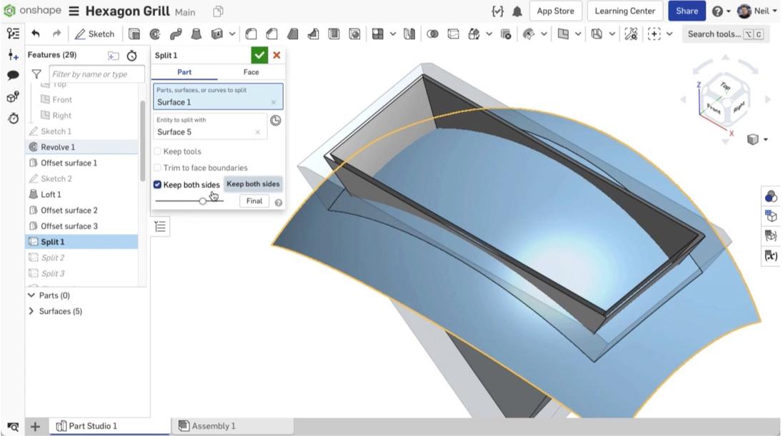Open the Fillet tool
Image resolution: width=783 pixels, height=436 pixels.
[x=251, y=34]
